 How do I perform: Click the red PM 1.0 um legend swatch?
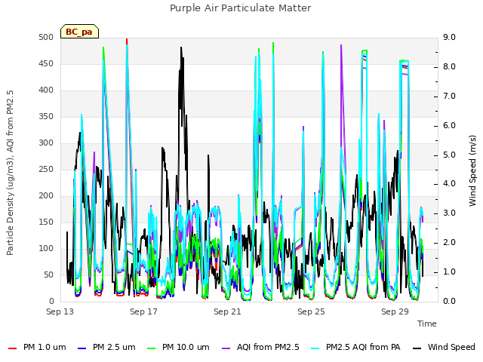coord(12,348)
